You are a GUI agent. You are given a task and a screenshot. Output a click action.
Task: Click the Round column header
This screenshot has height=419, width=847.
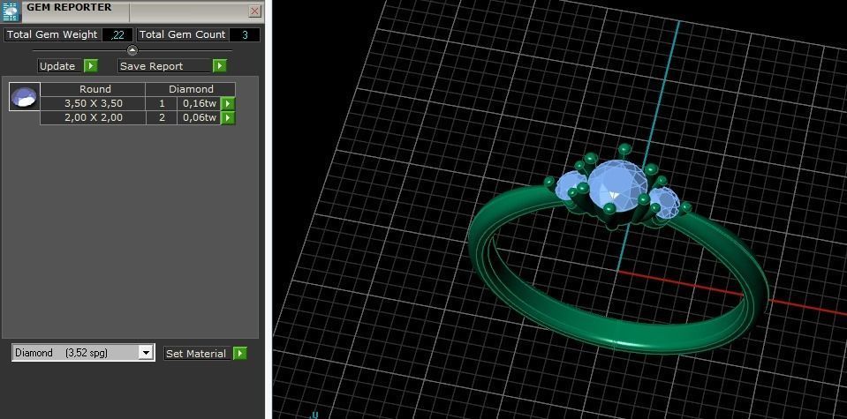pyautogui.click(x=93, y=89)
